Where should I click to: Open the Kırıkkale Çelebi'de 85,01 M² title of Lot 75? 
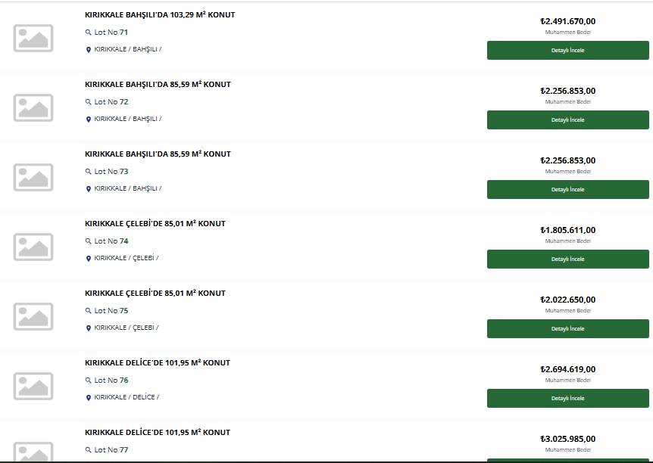click(155, 293)
